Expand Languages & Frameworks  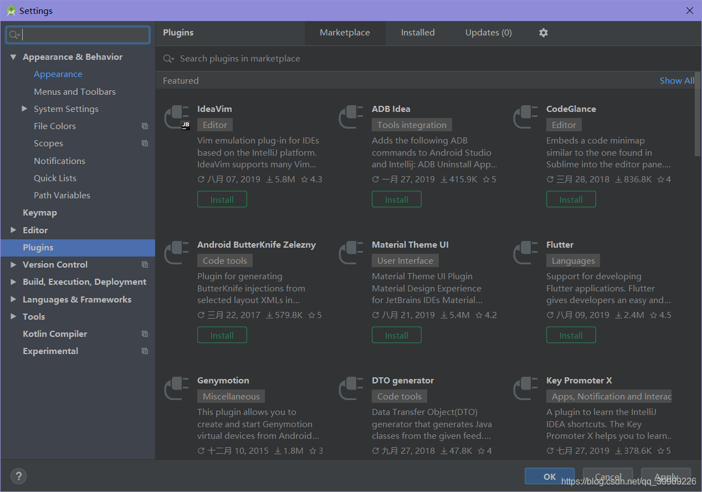pos(13,299)
